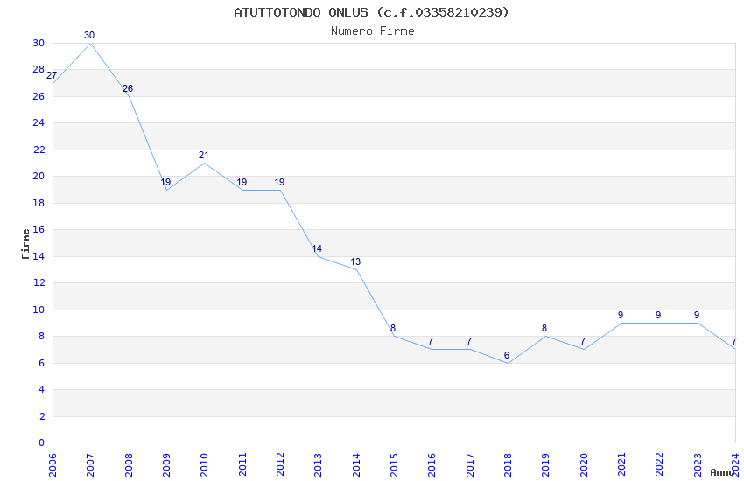Click x-axis year label 2023

[x=698, y=464]
